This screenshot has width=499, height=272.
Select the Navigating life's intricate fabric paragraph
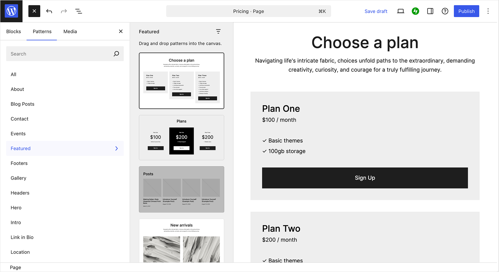tap(365, 65)
